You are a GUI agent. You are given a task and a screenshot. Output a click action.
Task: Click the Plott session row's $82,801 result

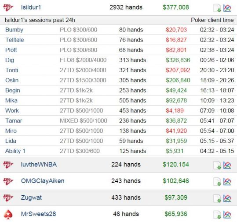[176, 50]
